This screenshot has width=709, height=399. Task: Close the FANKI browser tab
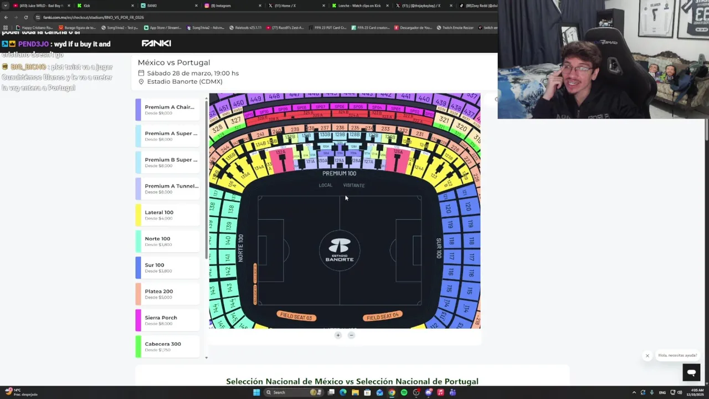196,6
